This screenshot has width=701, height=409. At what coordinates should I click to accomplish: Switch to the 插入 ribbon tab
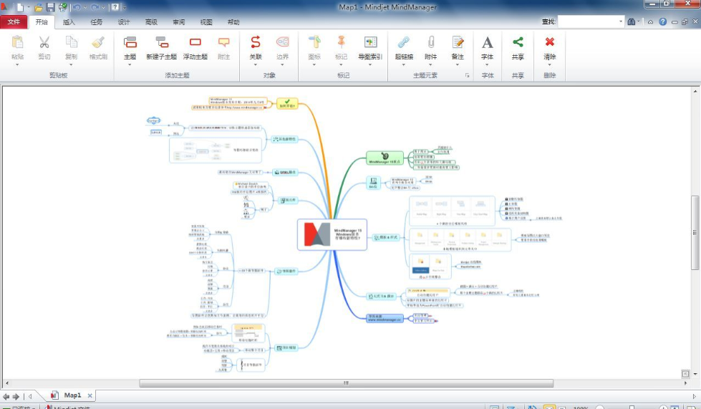(x=69, y=22)
